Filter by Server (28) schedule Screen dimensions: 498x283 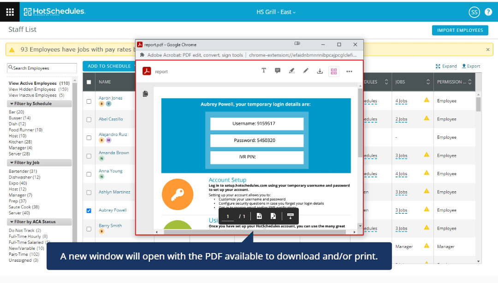(19, 154)
